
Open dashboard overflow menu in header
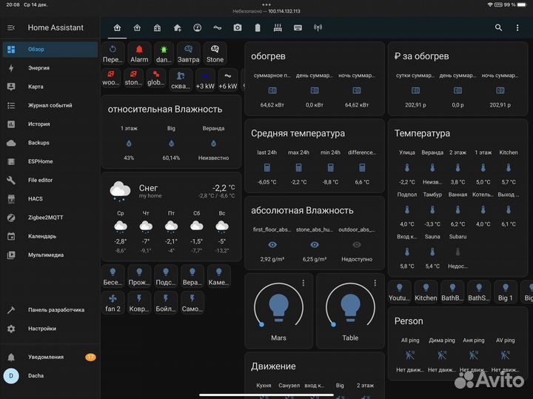click(x=517, y=27)
